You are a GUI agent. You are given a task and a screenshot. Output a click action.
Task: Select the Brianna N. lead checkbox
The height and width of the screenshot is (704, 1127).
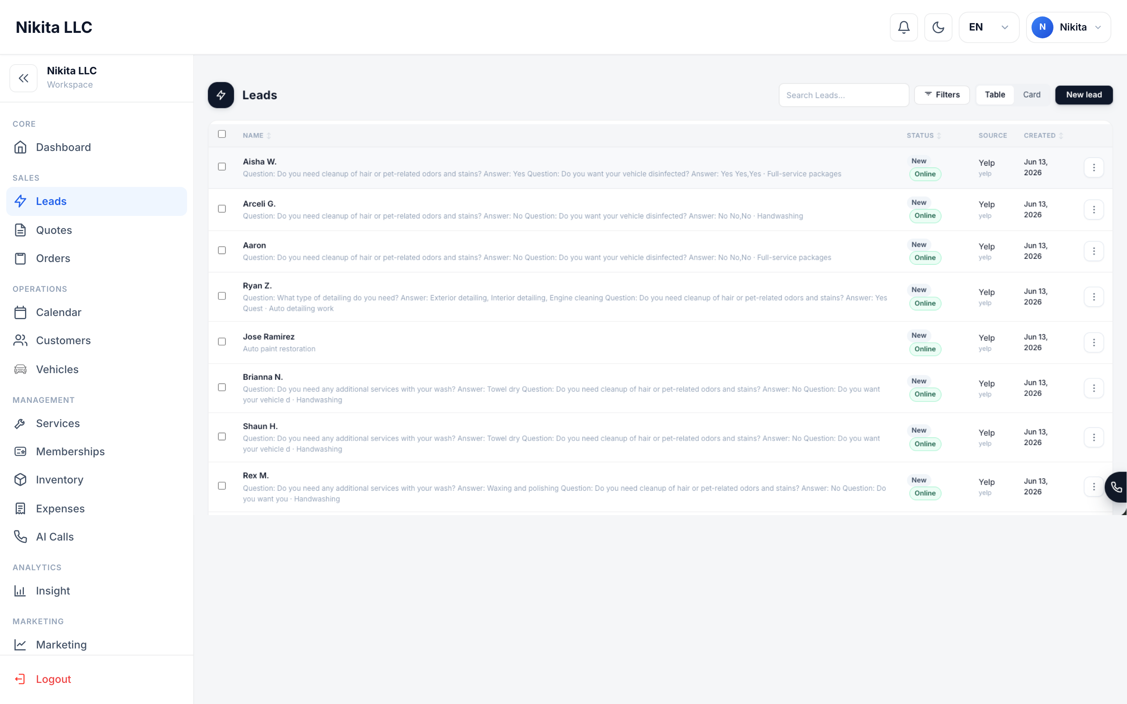[x=221, y=387]
